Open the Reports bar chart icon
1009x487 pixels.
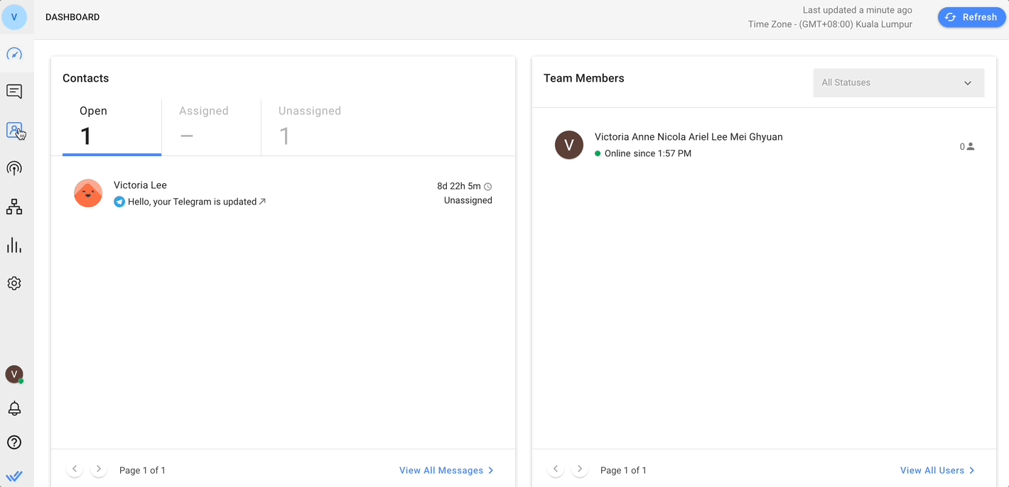pos(14,246)
